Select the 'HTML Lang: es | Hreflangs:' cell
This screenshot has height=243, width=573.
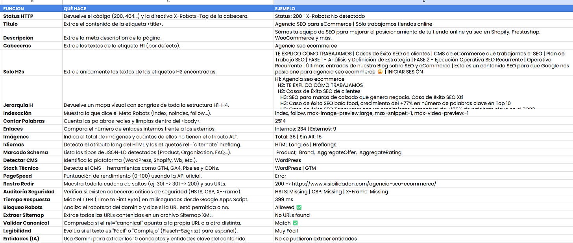(x=423, y=145)
